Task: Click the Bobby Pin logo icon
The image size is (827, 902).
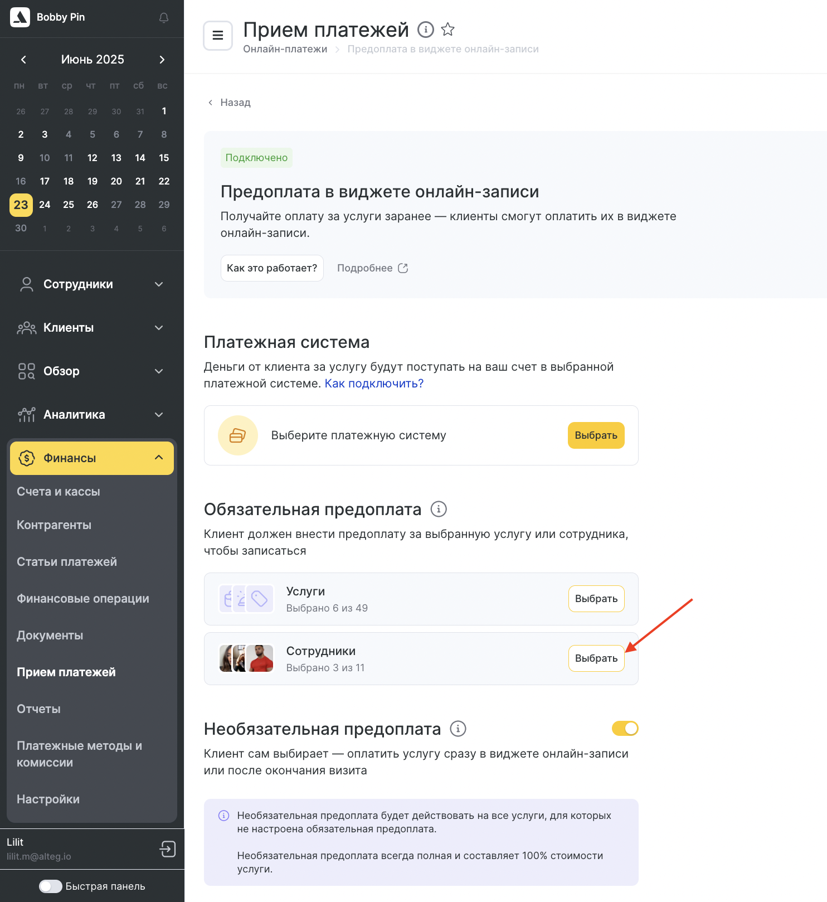Action: coord(20,17)
